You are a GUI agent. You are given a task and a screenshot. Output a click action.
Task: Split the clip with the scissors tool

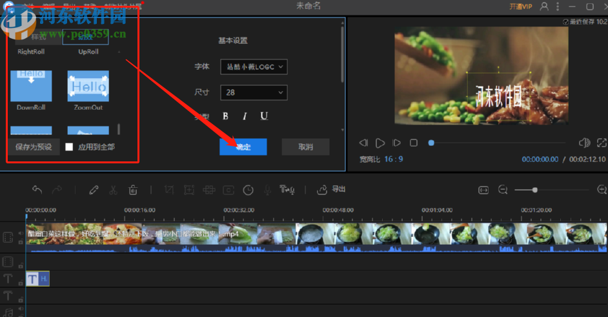(113, 190)
